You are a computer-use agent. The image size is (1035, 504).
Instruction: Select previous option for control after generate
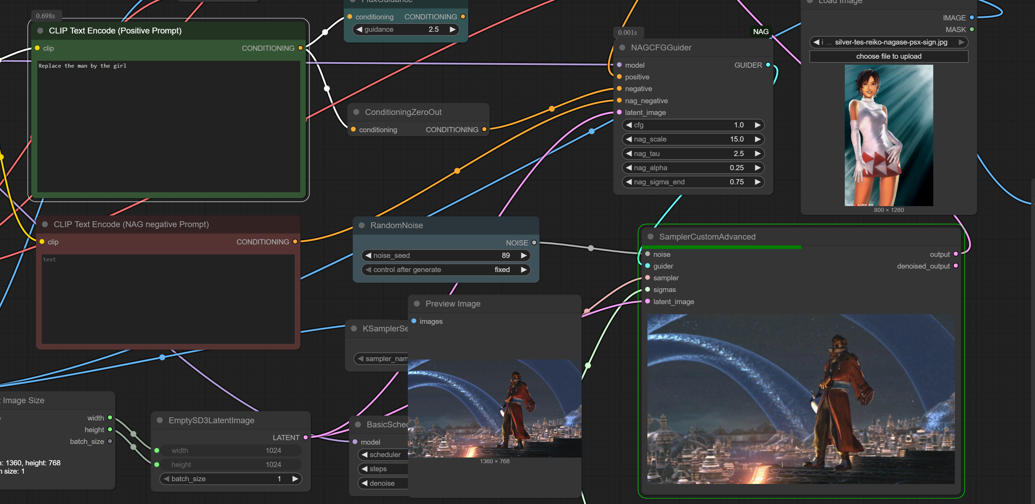pyautogui.click(x=368, y=270)
